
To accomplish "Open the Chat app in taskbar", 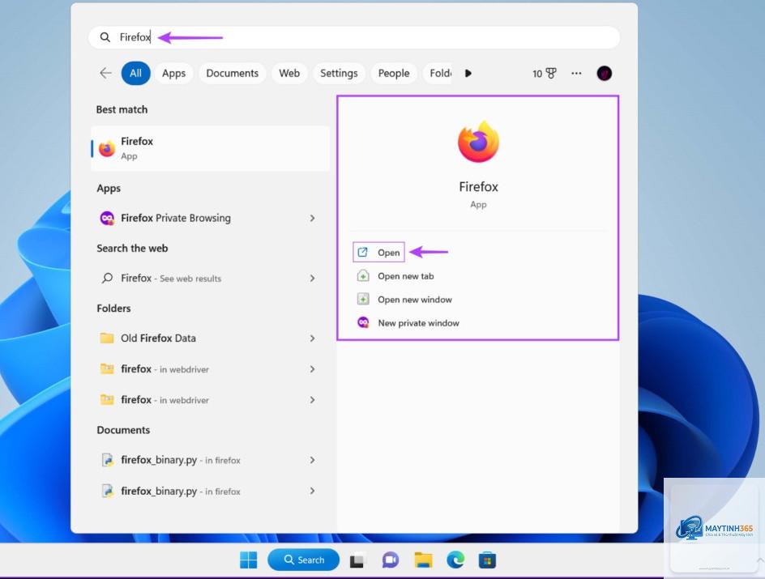I will pos(391,560).
